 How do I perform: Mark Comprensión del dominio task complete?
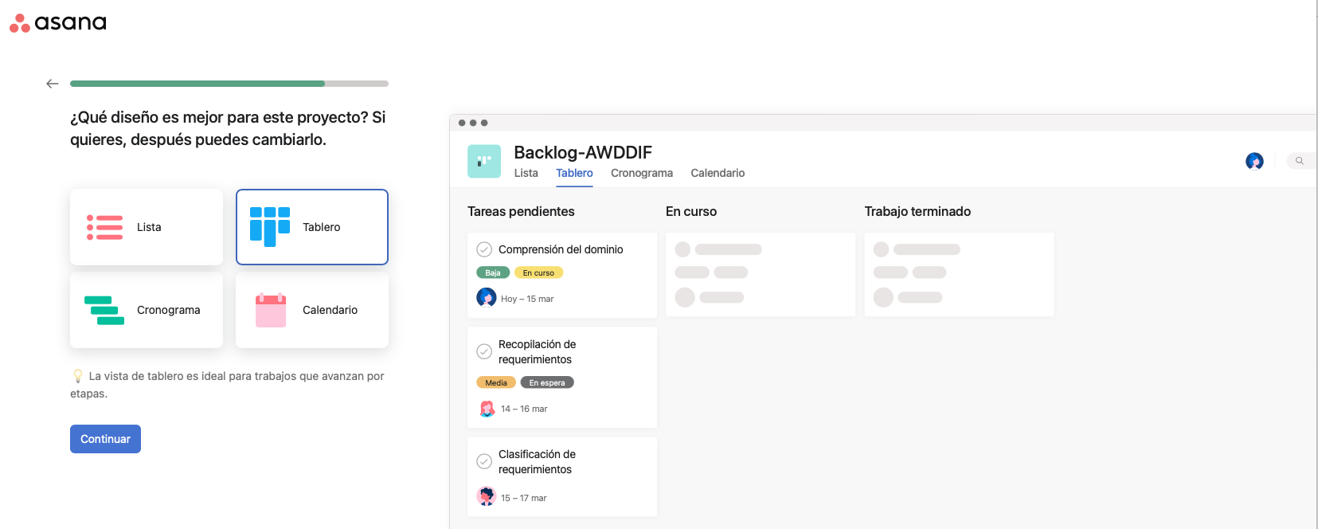(484, 249)
